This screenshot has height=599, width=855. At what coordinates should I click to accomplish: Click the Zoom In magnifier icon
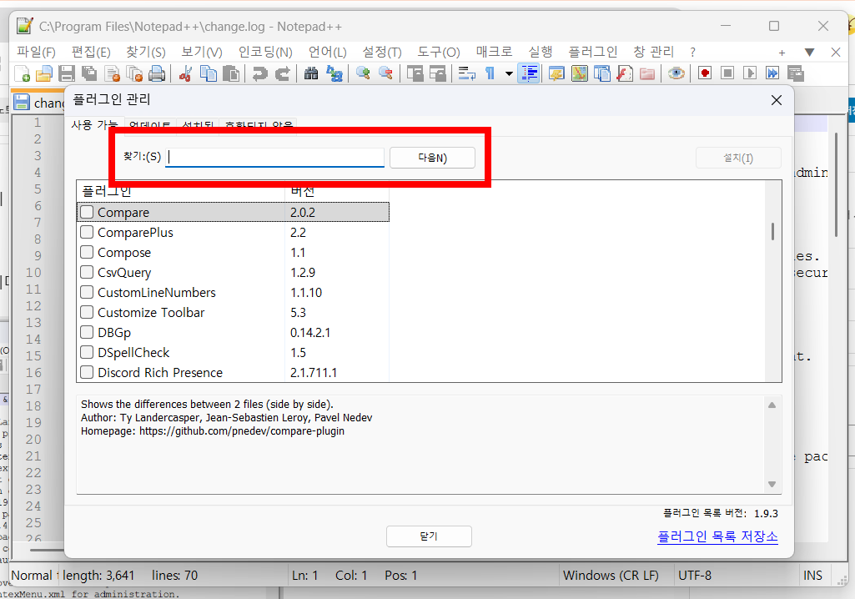click(363, 73)
